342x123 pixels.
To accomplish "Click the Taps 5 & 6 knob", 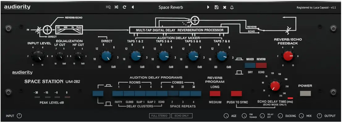I will (x=193, y=56).
